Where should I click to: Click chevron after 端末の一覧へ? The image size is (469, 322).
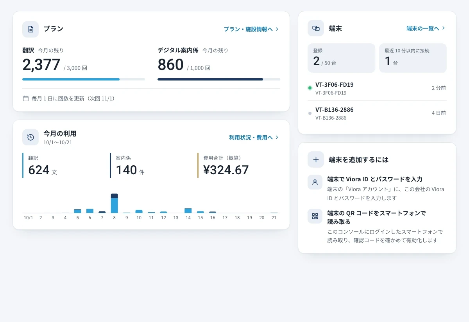pyautogui.click(x=444, y=29)
